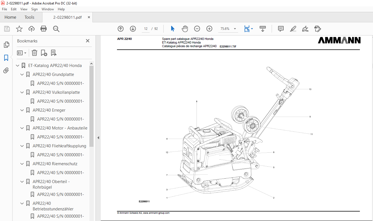The image size is (373, 221).
Task: Collapse APR22/40 Betriebsstundenzähler bookmark
Action: (22, 204)
